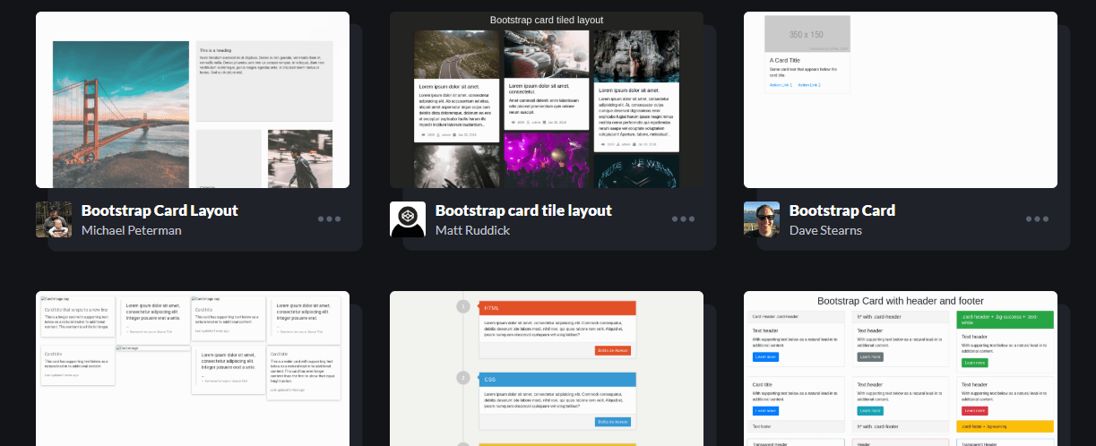
Task: Open the Golden Gate Bridge pen preview
Action: pos(193,100)
